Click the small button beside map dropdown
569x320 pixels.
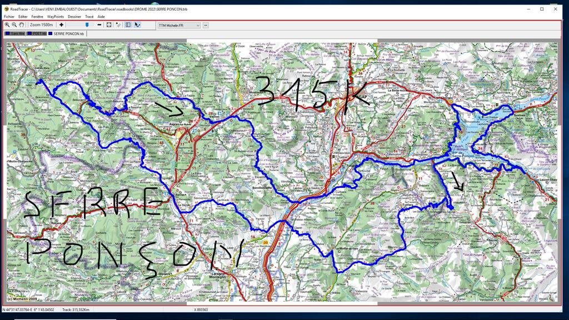(206, 26)
